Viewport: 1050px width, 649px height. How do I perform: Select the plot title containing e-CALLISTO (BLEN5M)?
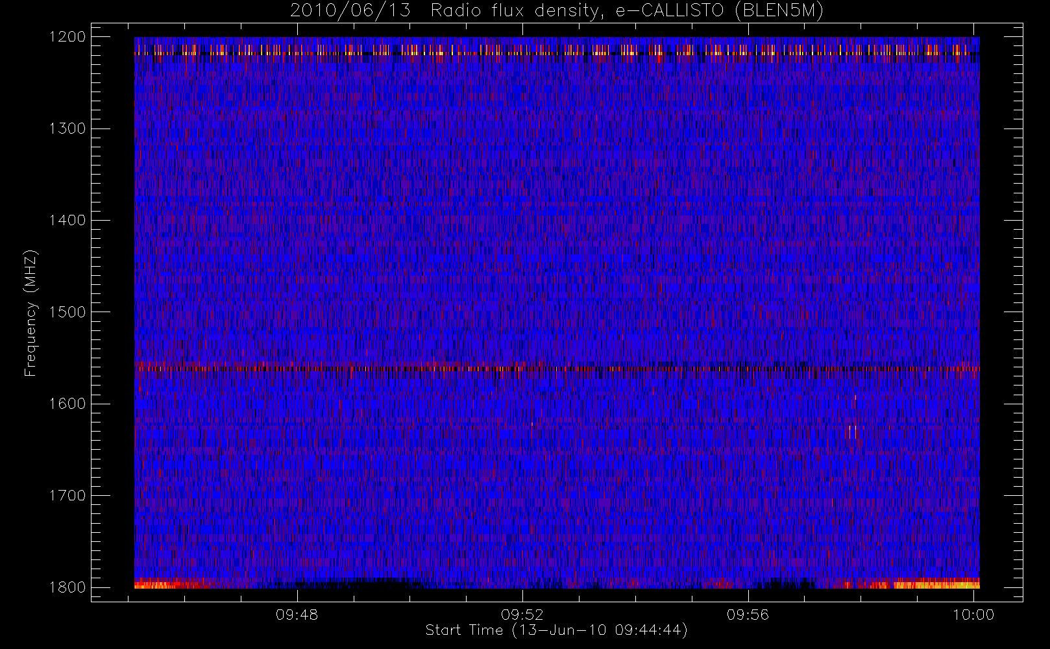click(557, 10)
